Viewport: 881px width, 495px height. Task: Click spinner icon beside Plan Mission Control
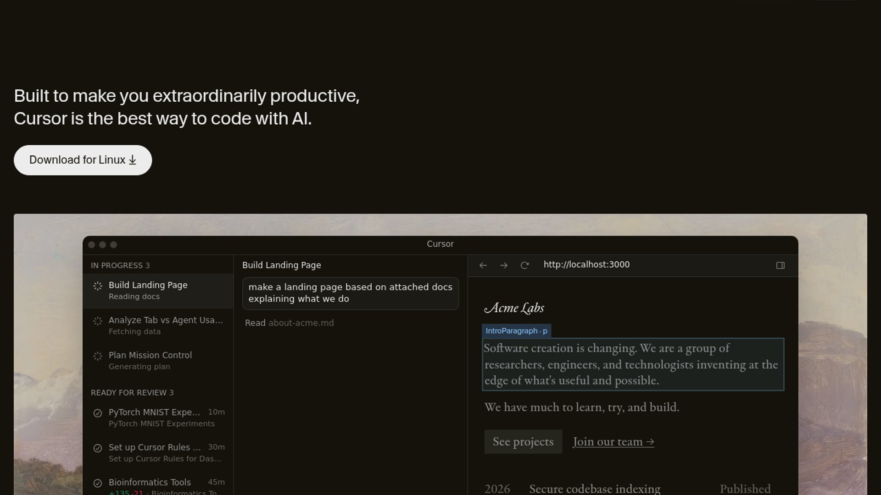pos(98,356)
